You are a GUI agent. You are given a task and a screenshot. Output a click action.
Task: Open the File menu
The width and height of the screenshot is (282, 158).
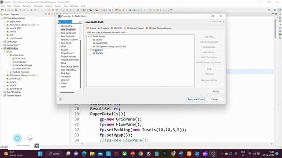click(3, 6)
